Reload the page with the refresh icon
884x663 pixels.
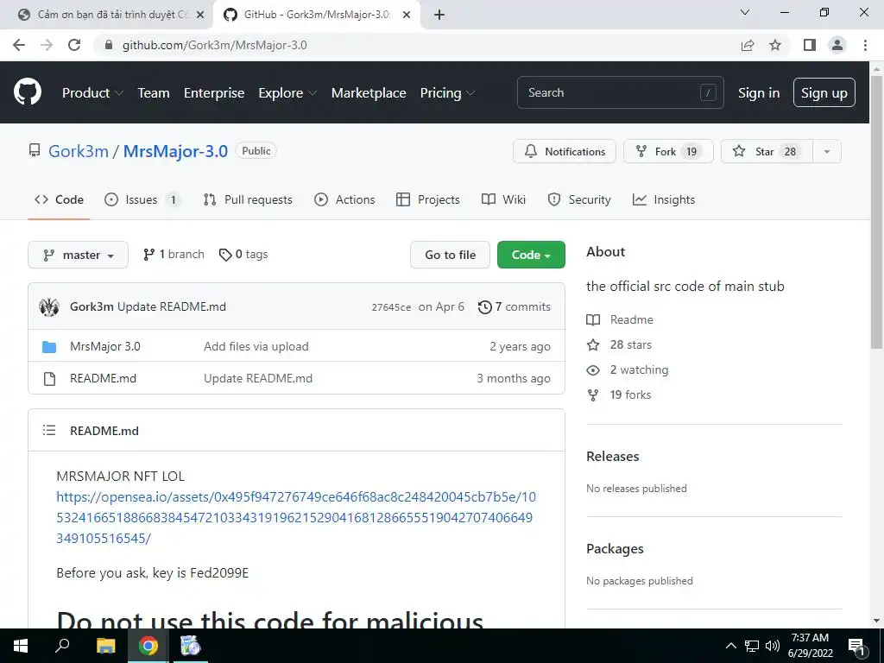pyautogui.click(x=74, y=45)
